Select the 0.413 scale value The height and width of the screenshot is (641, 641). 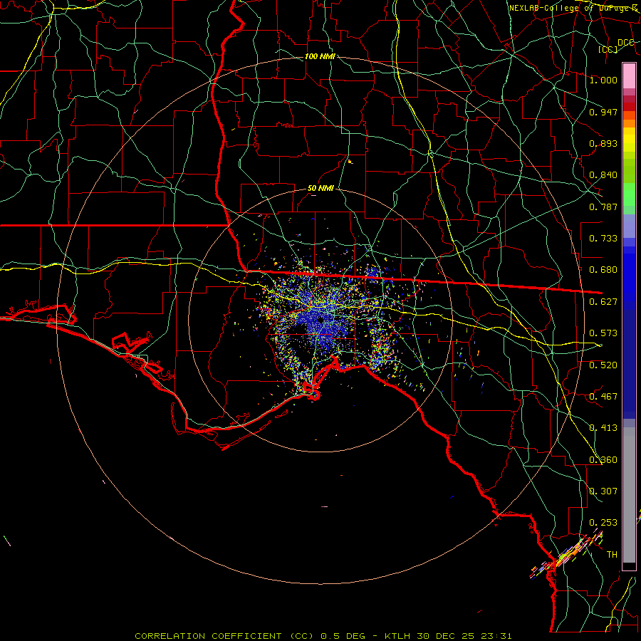603,427
